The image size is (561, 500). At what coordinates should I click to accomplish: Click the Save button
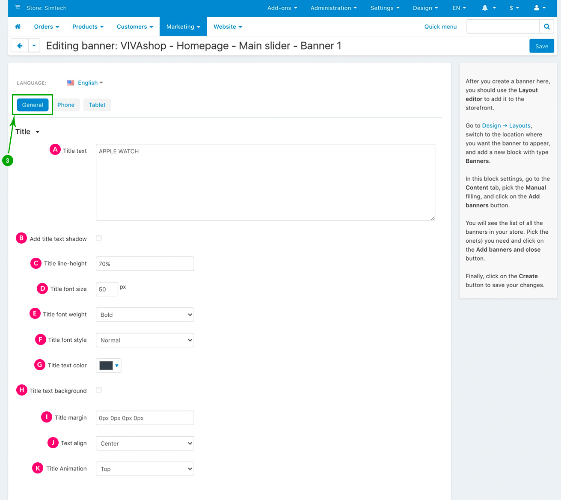[541, 46]
